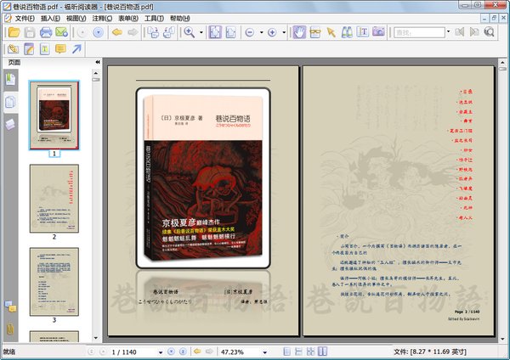The width and height of the screenshot is (510, 360).
Task: Open the 文件(F) menu
Action: pyautogui.click(x=23, y=18)
